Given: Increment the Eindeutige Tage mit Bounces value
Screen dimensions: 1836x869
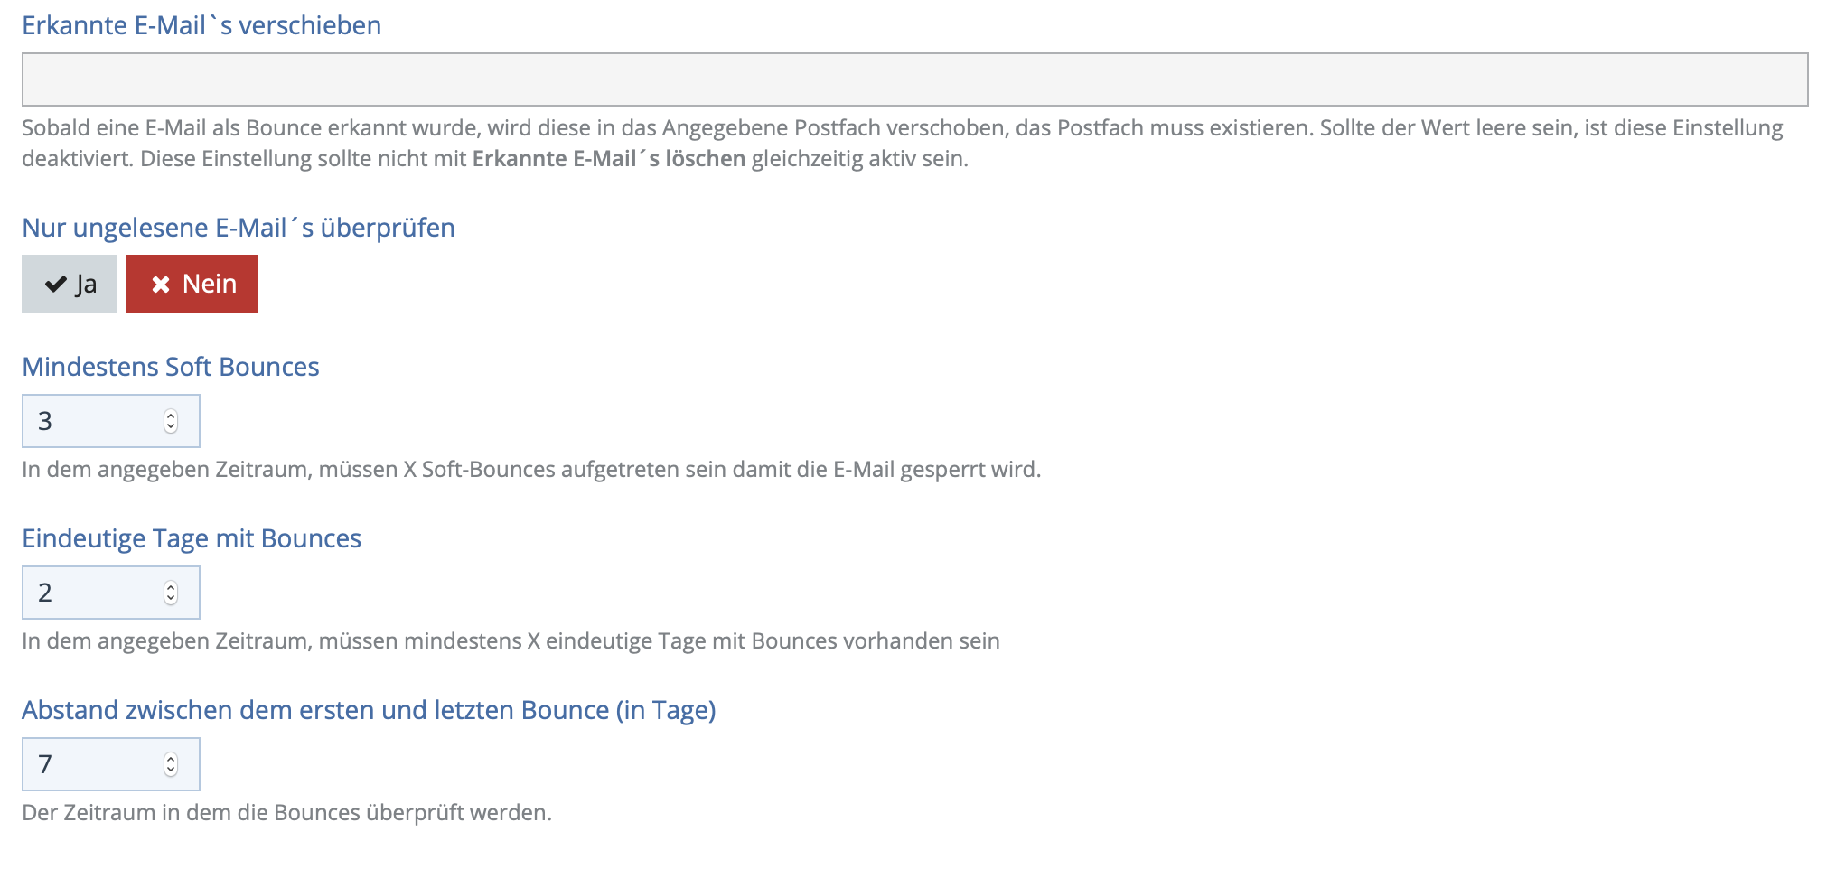Looking at the screenshot, I should point(171,587).
